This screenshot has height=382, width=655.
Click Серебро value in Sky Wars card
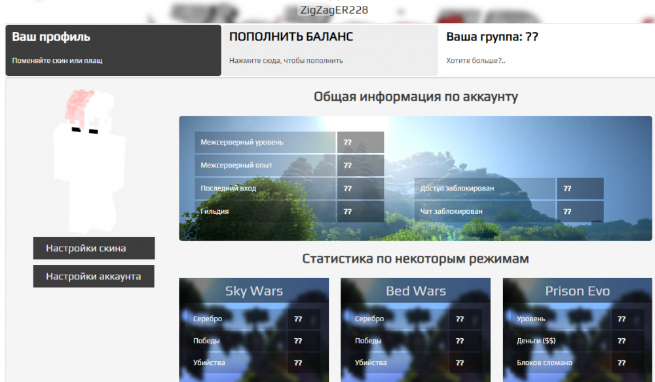tap(299, 319)
